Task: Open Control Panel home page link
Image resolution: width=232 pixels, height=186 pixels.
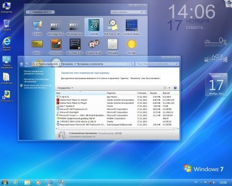Action: 34,72
